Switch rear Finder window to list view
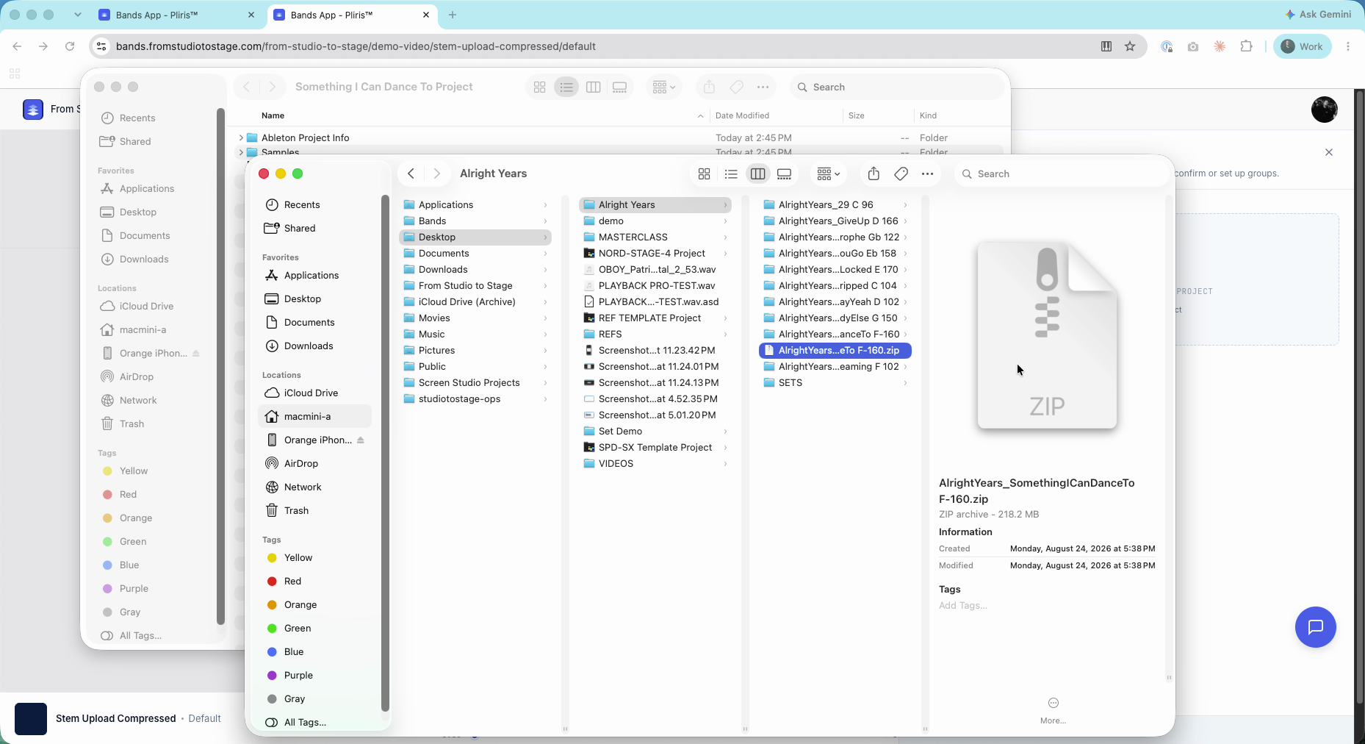This screenshot has width=1365, height=744. [x=566, y=87]
